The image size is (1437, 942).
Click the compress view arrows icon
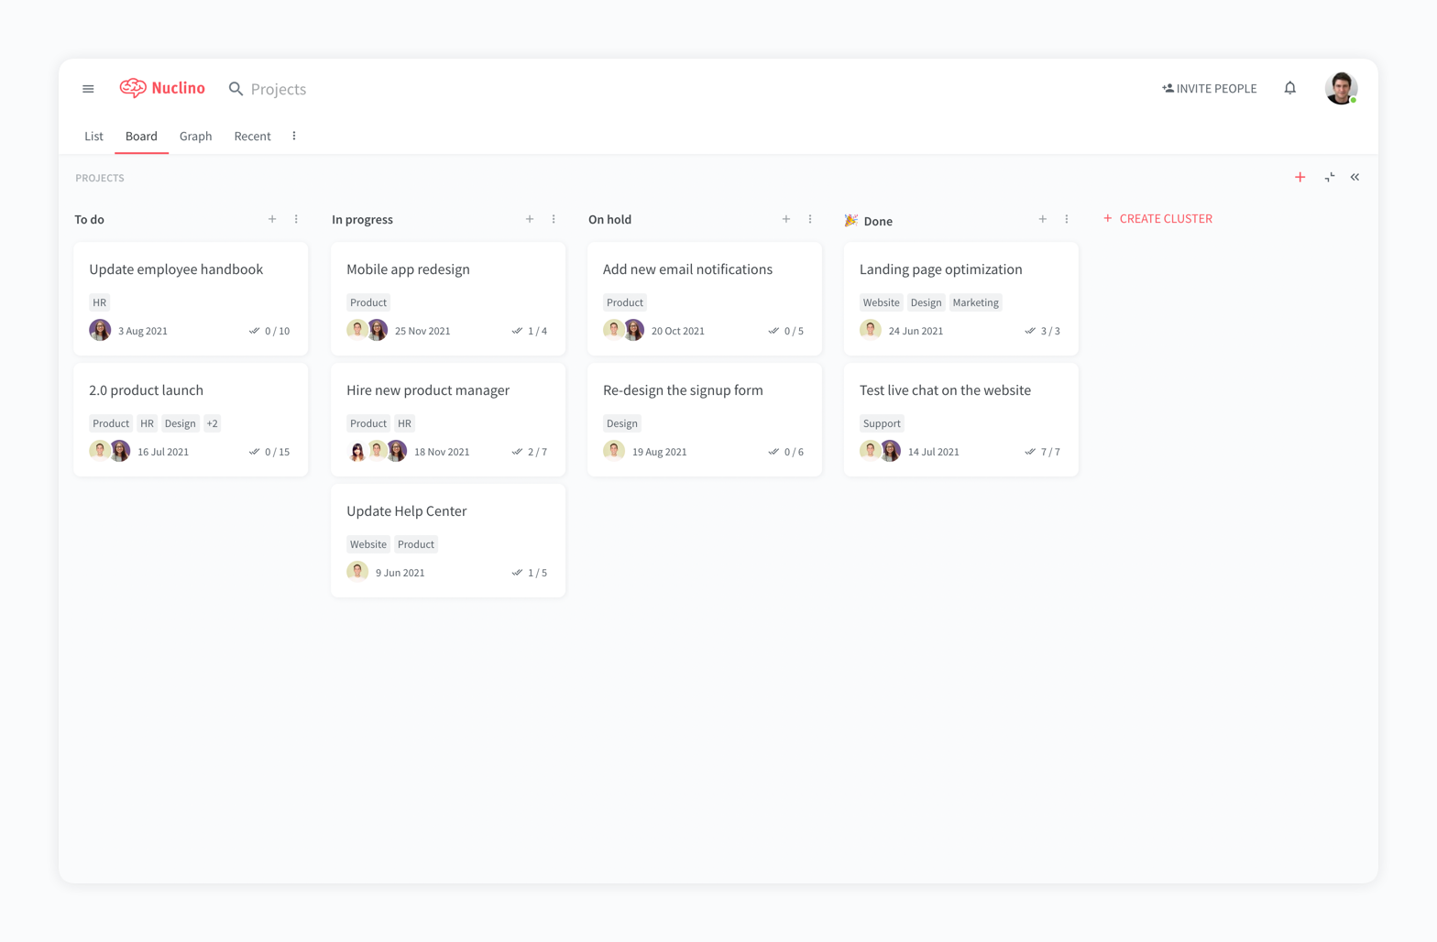coord(1329,177)
